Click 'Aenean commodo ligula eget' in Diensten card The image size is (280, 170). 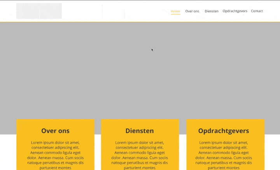click(140, 153)
